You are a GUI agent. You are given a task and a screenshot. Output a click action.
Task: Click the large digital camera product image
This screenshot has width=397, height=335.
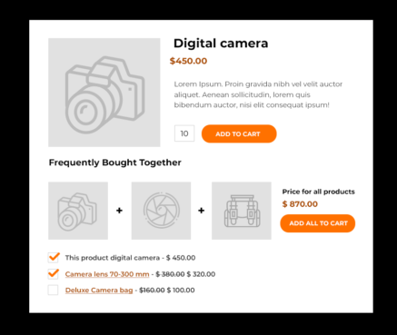[x=104, y=93]
